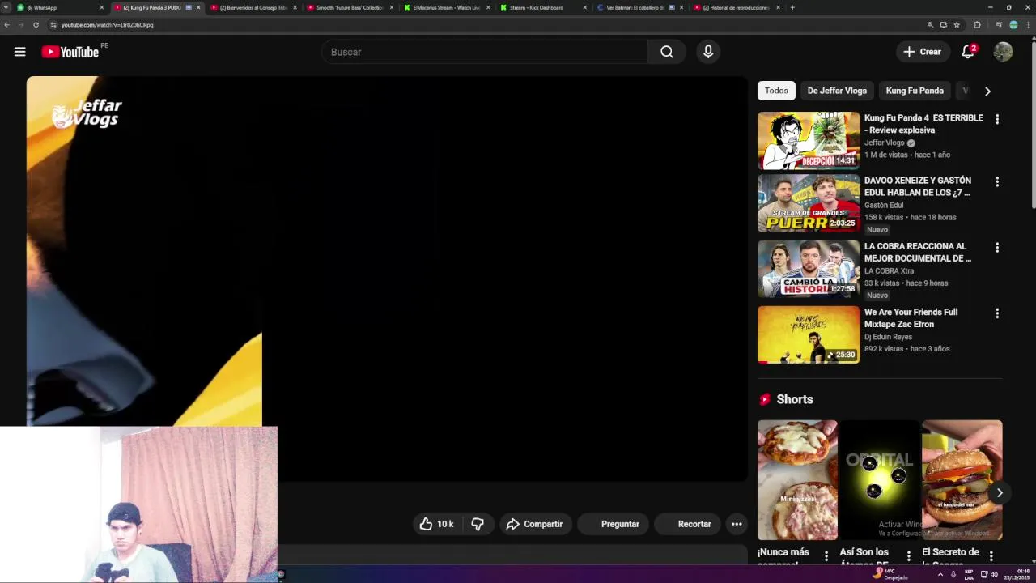Select the Kung Fu Panda chip
The height and width of the screenshot is (583, 1036).
pos(915,91)
